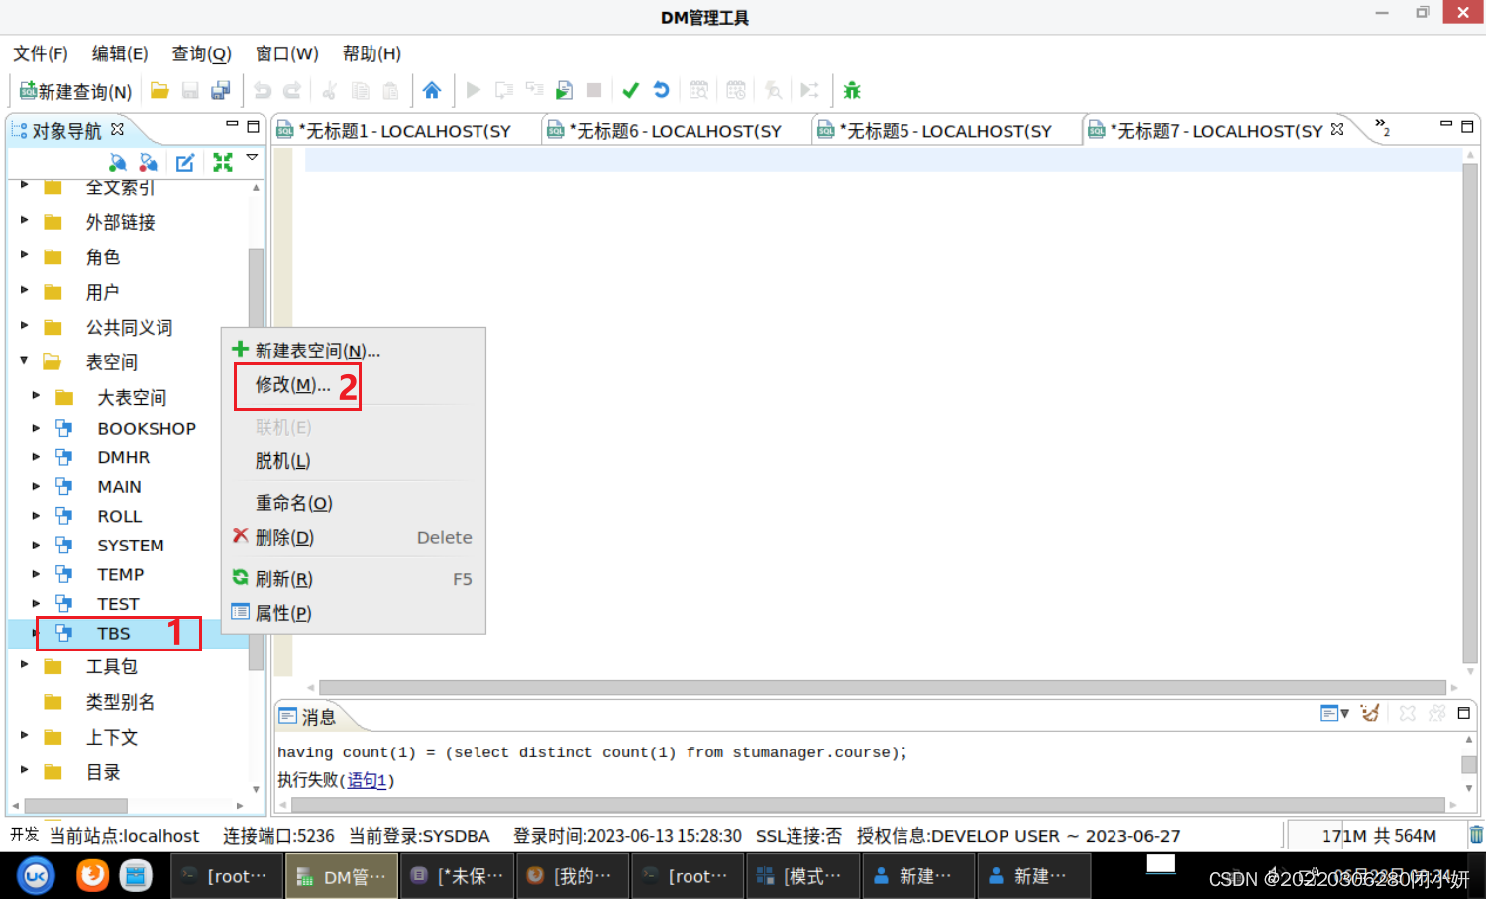1486x899 pixels.
Task: Choose 刷新(R) in context menu
Action: click(x=353, y=579)
